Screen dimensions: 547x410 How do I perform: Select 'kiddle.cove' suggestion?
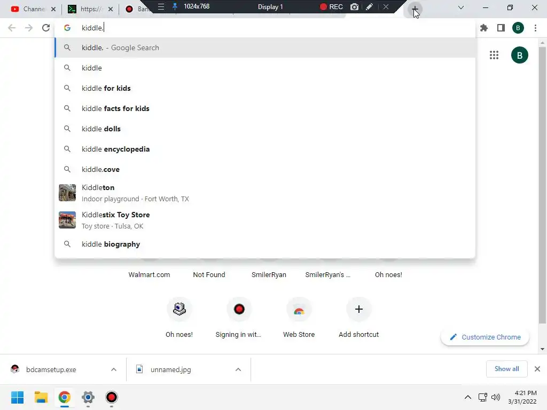(265, 169)
